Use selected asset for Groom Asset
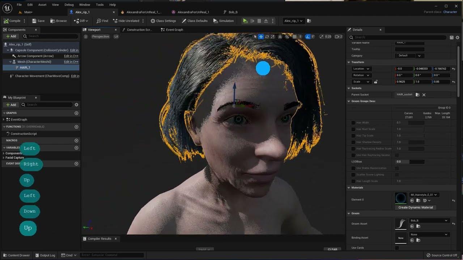Viewport: 463px width, 260px height. click(412, 226)
